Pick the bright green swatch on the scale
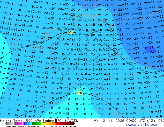This screenshot has width=164, height=127. (x=40, y=124)
